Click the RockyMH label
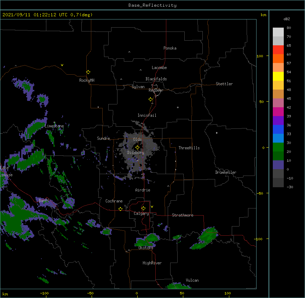Viewport: 305px width, 298px height. coord(87,80)
